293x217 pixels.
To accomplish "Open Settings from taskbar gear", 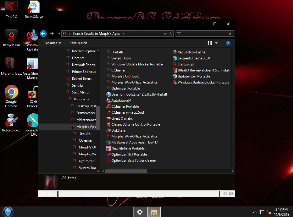I will 140,212.
